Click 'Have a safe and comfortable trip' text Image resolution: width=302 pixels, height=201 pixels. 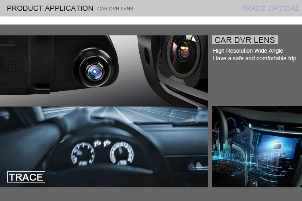coord(254,58)
